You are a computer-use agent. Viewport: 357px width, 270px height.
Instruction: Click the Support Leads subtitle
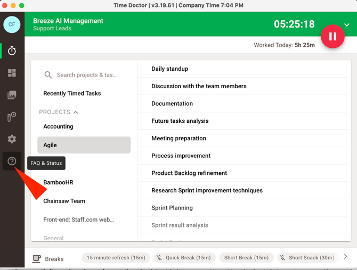click(52, 28)
